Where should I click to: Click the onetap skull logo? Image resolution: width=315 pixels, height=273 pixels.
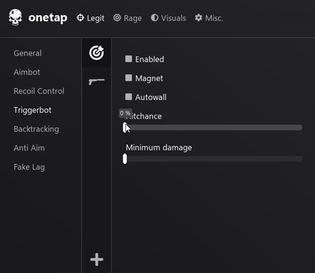click(x=16, y=18)
